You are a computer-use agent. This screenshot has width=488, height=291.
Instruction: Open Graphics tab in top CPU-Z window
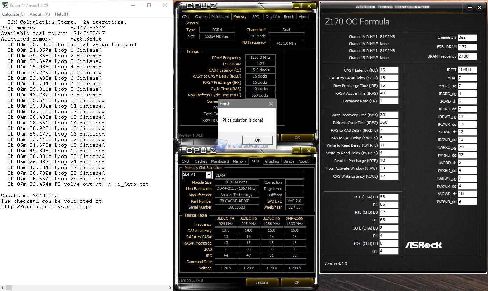(x=272, y=17)
